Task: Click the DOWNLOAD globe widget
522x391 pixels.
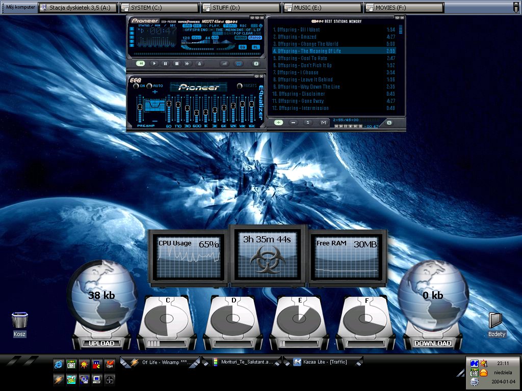Action: pyautogui.click(x=433, y=304)
